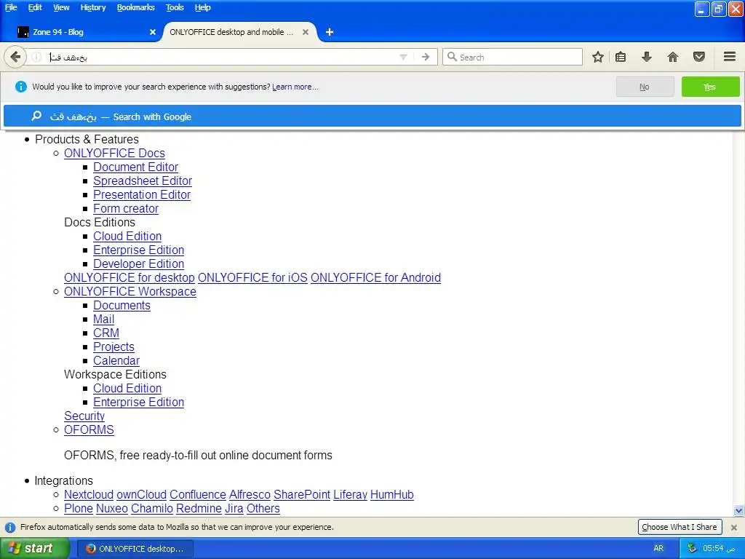Open the SharePoint integration link

point(302,495)
